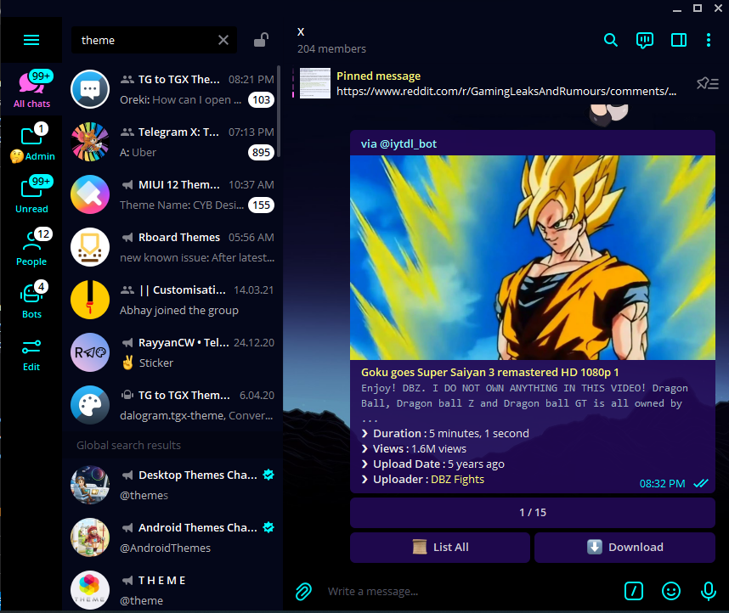Toggle the right info side panel
This screenshot has height=613, width=729.
click(679, 40)
